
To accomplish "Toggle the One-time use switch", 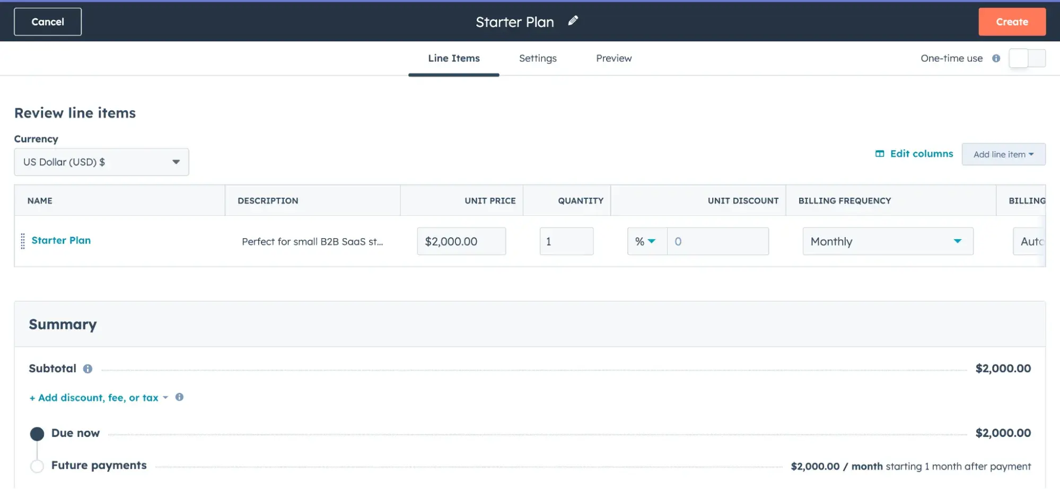I will [1027, 58].
